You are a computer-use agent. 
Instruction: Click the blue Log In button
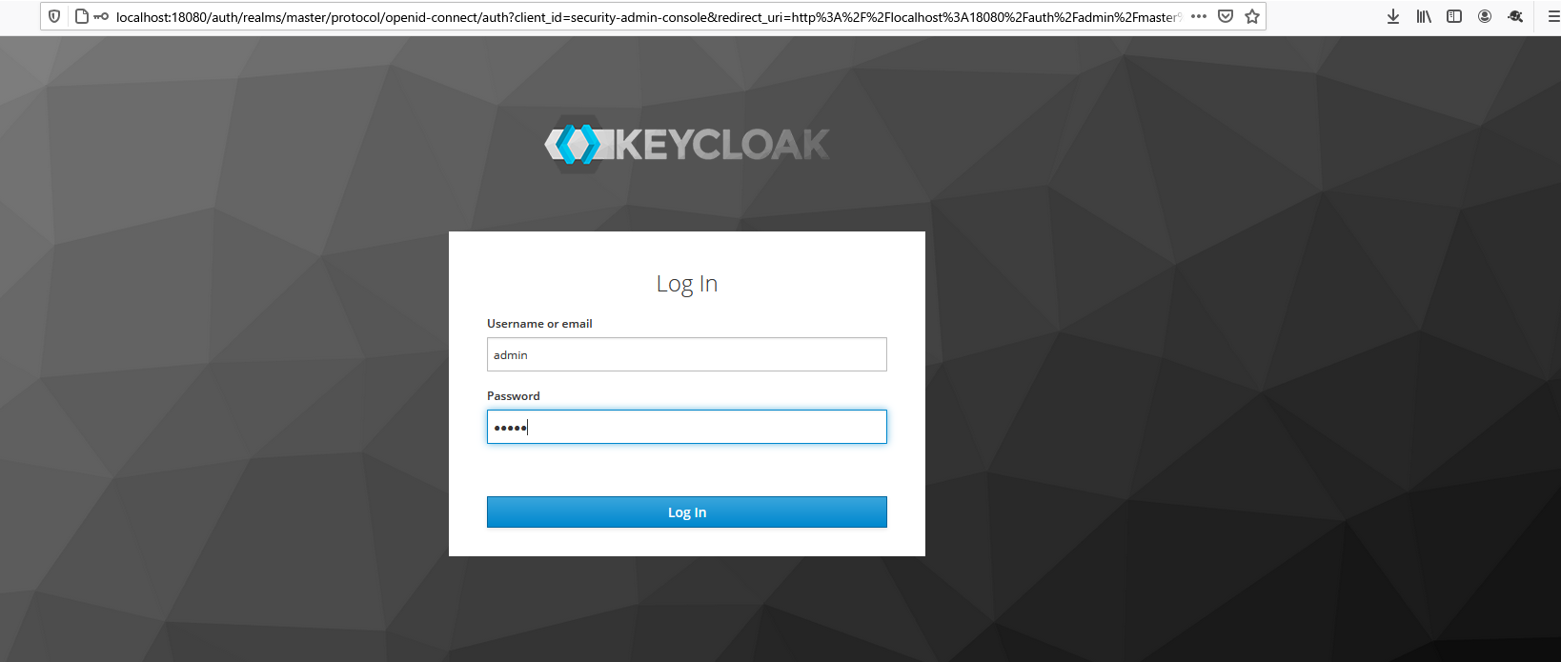(x=687, y=512)
